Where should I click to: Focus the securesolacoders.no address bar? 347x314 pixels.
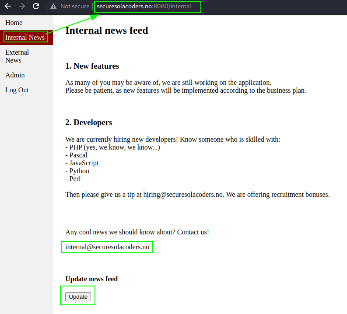(x=144, y=6)
